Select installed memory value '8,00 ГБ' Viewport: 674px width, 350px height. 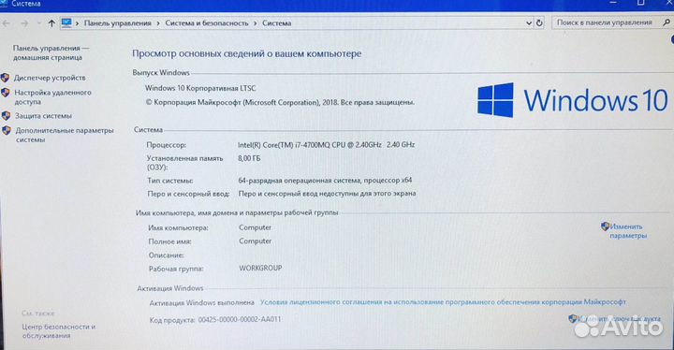tap(249, 159)
